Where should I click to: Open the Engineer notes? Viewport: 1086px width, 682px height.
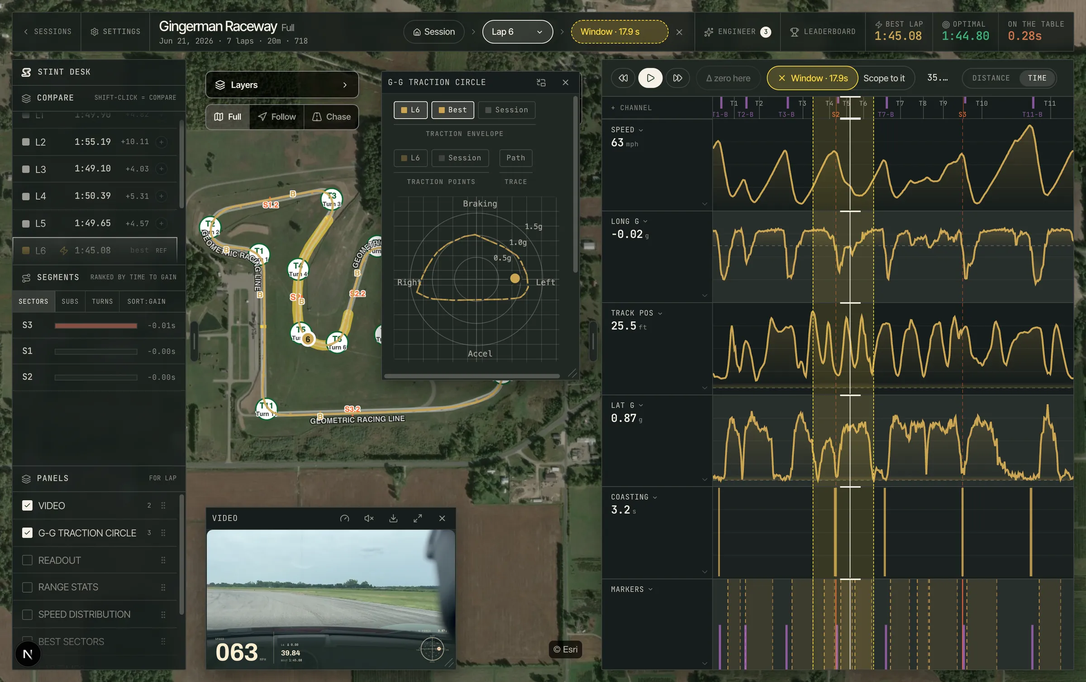pyautogui.click(x=738, y=32)
